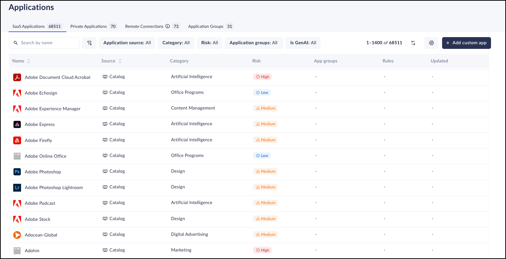Click the Adocean-Global orange play icon

(17, 235)
